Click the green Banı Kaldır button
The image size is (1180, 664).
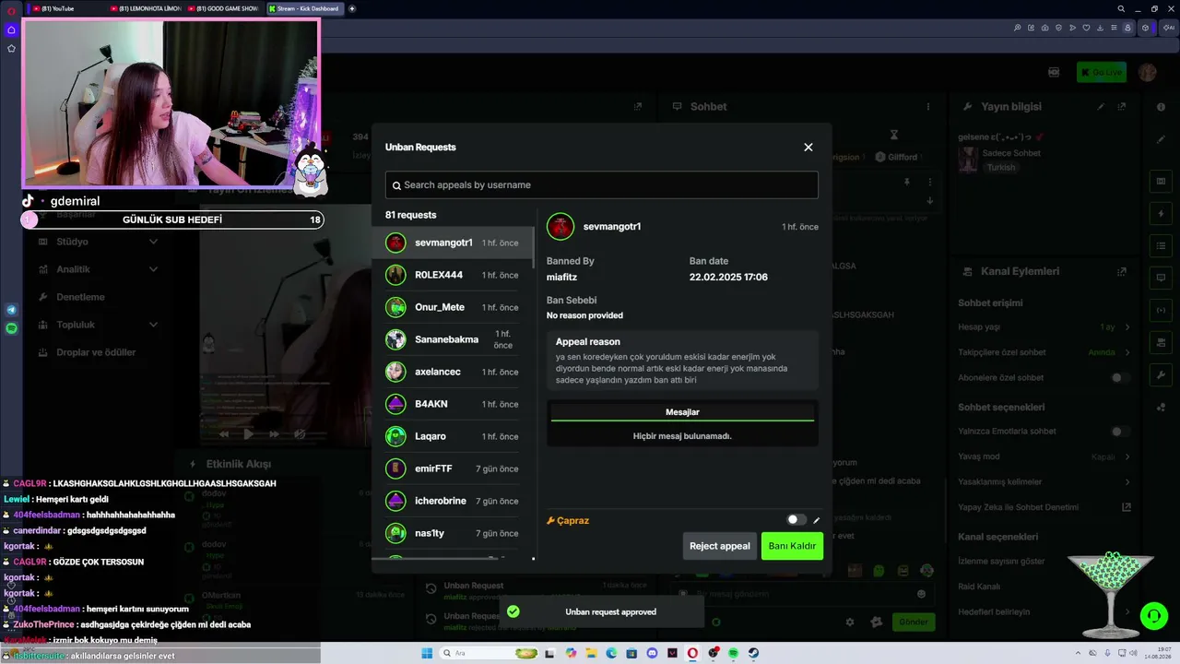pyautogui.click(x=792, y=546)
